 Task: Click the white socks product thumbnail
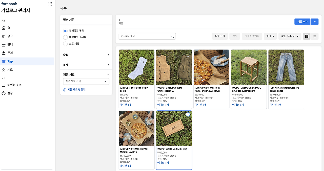(x=137, y=67)
